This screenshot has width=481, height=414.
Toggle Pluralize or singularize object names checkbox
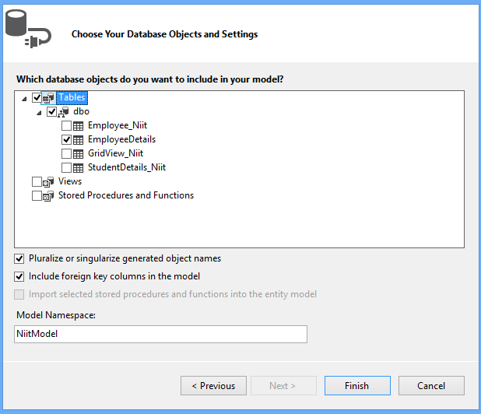pos(19,258)
